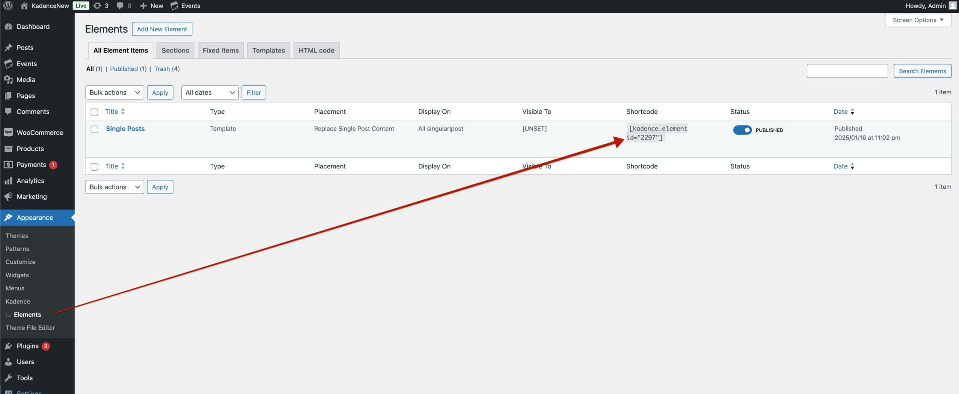This screenshot has height=394, width=959.
Task: Open the Bulk actions dropdown
Action: click(114, 92)
